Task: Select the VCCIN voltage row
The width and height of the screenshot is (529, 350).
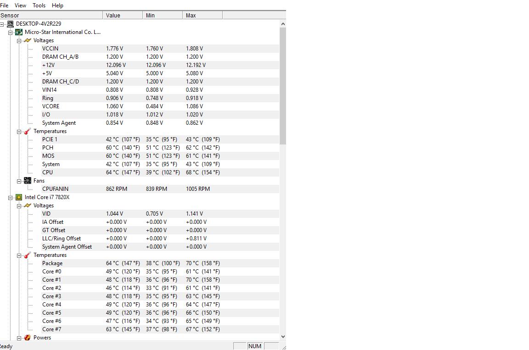Action: (x=160, y=49)
